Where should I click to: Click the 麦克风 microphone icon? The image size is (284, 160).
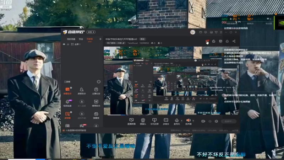click(x=176, y=121)
